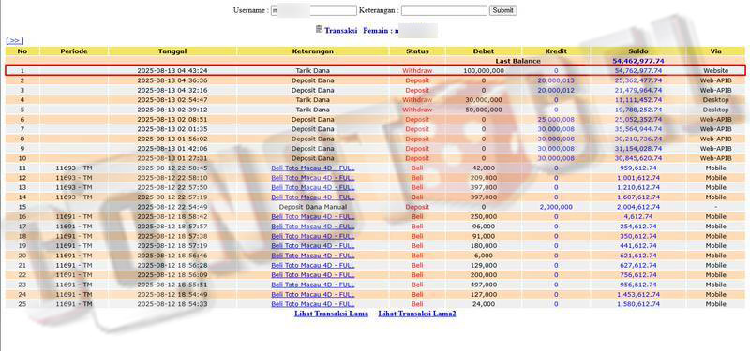Click the Status column header
The height and width of the screenshot is (351, 750).
coord(417,51)
